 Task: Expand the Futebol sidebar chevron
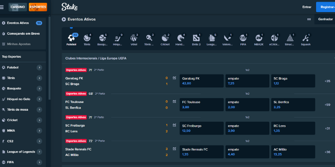pyautogui.click(x=39, y=67)
